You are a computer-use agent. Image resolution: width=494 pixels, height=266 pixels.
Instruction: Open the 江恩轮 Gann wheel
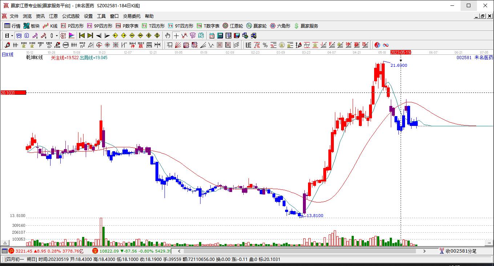pos(233,26)
